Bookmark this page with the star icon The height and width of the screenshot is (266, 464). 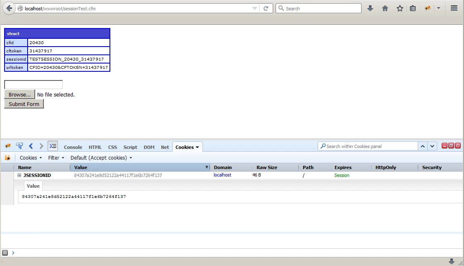(x=400, y=8)
